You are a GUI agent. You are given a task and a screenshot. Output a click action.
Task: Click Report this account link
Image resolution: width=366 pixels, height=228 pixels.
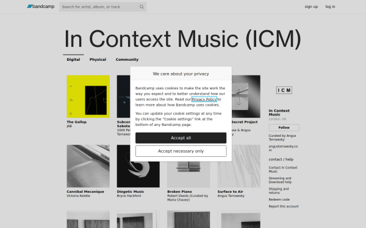click(284, 206)
